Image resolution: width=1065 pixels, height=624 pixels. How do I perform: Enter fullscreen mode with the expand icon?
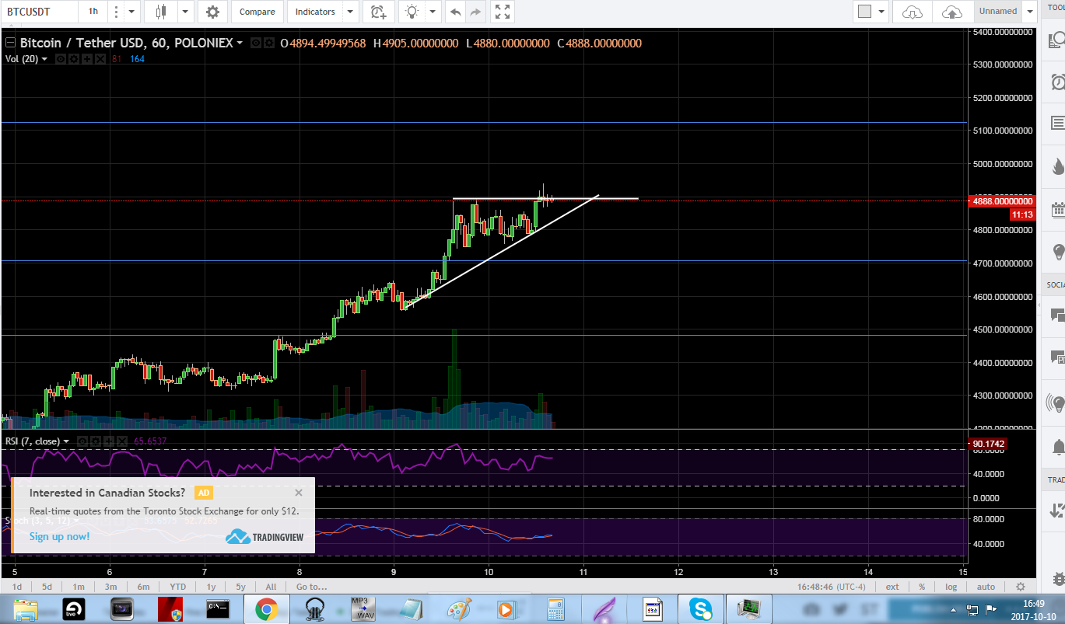(x=503, y=12)
